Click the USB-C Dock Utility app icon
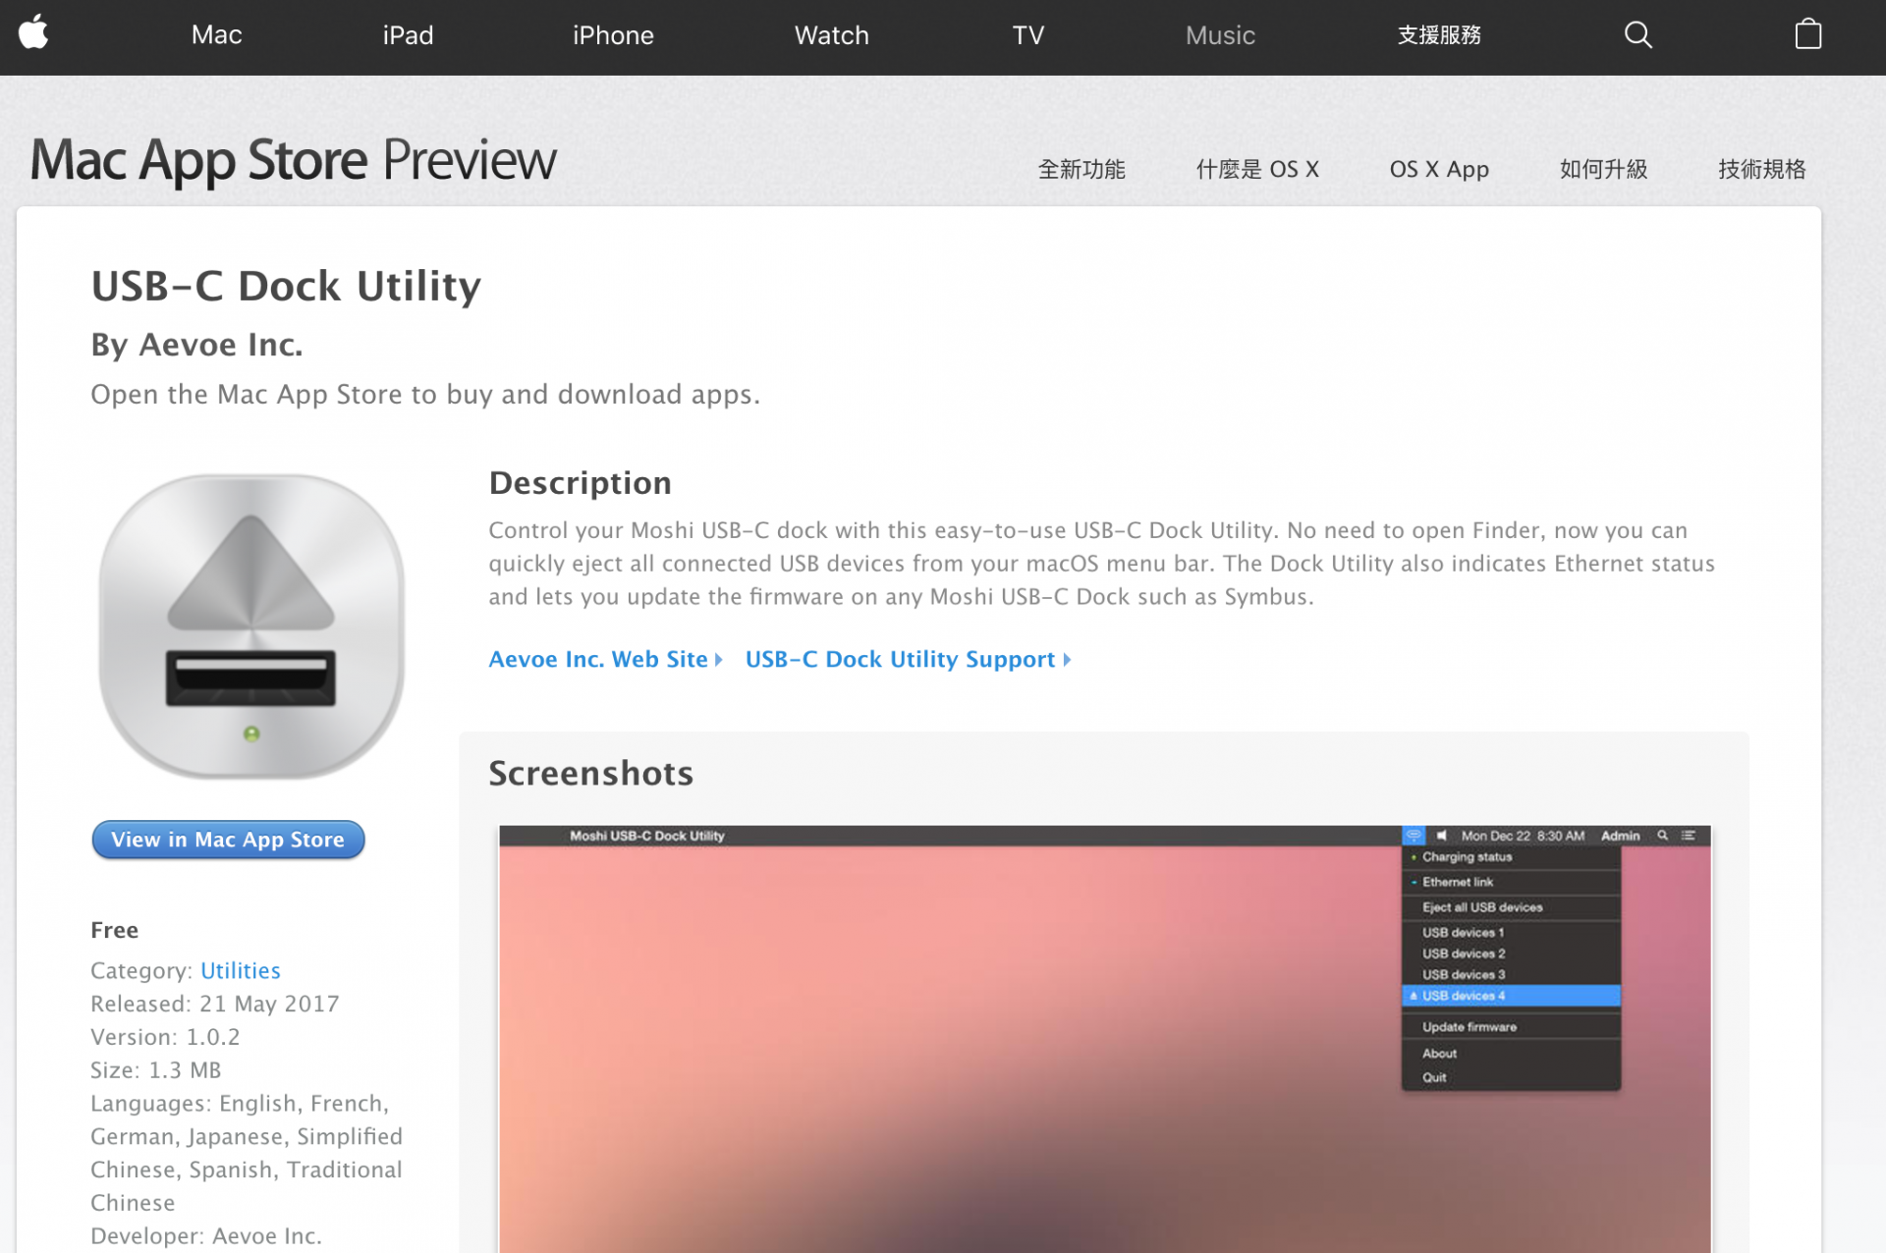Image resolution: width=1886 pixels, height=1253 pixels. pos(251,626)
